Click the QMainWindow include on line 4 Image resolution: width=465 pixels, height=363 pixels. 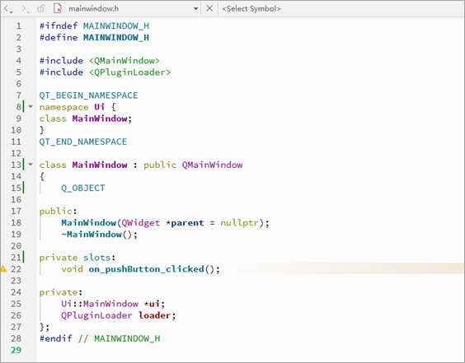(x=124, y=61)
